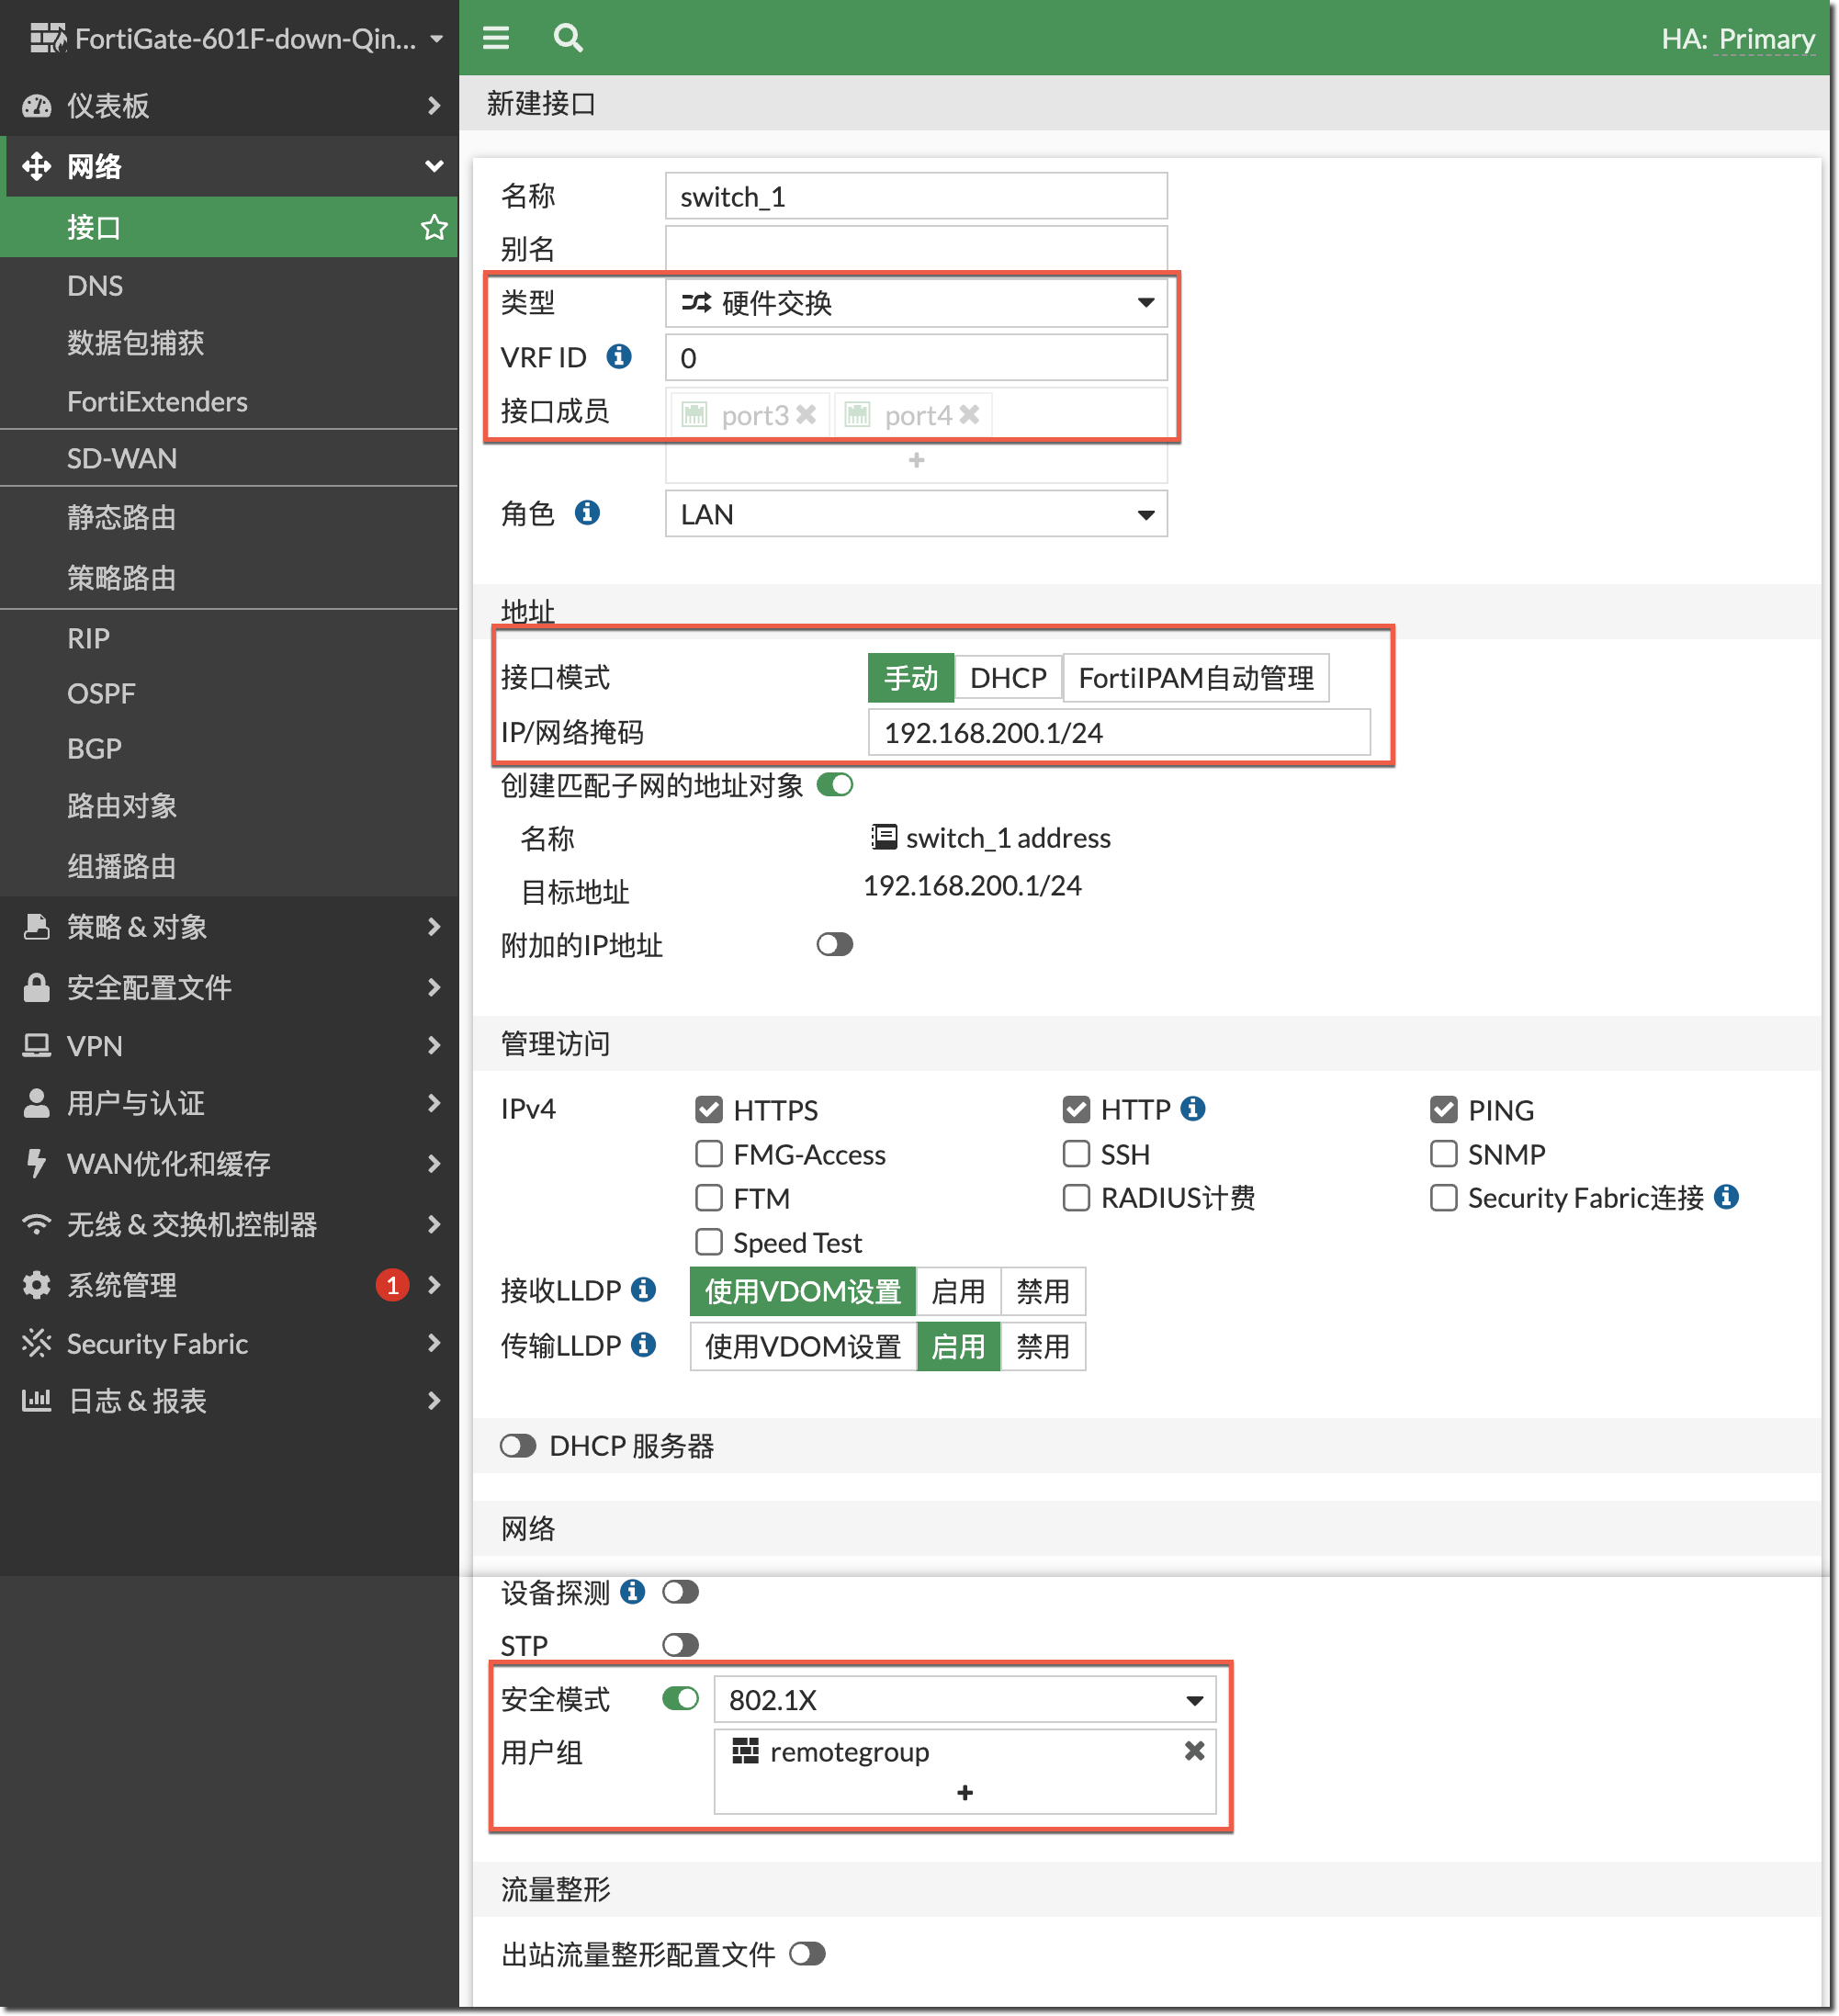Image resolution: width=1839 pixels, height=2016 pixels.
Task: Remove port4 from interface members
Action: (x=969, y=414)
